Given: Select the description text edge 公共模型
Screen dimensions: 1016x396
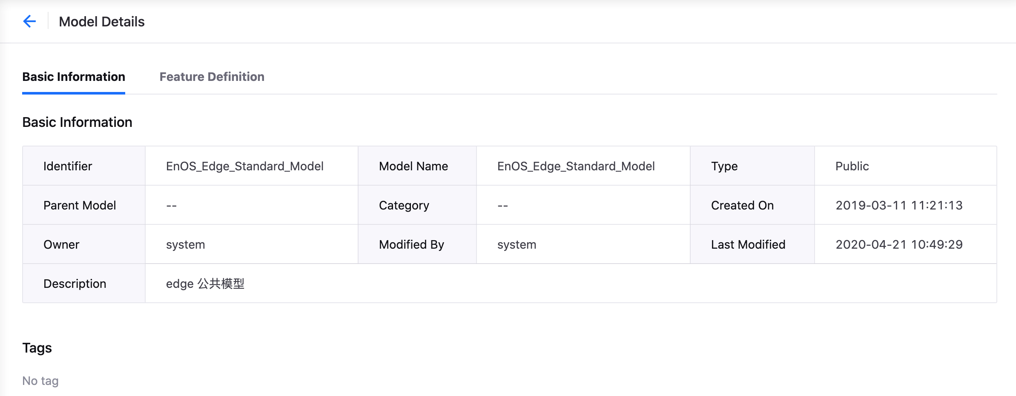Looking at the screenshot, I should (x=205, y=284).
